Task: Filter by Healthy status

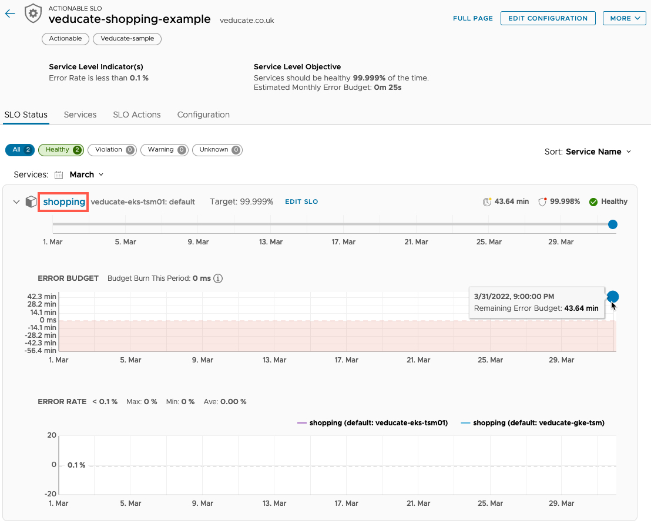Action: [x=61, y=150]
